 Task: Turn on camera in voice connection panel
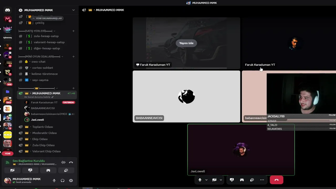coord(12,170)
